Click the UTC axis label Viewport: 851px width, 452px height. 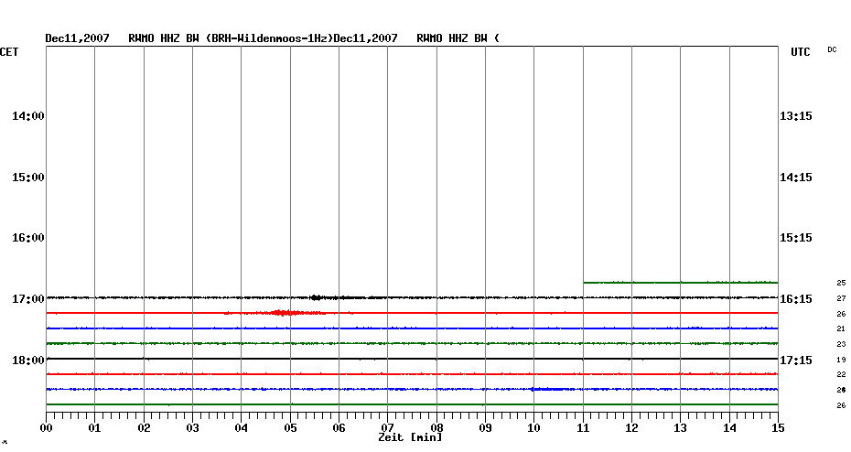pos(801,51)
